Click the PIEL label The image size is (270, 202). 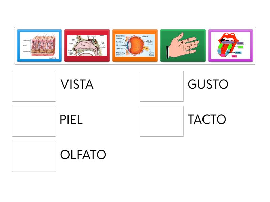coord(71,120)
